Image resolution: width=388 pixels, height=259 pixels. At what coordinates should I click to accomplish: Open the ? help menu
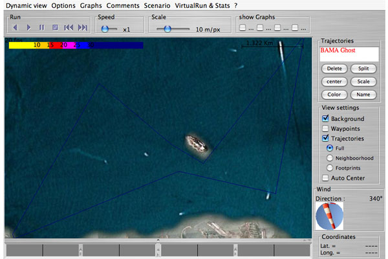tap(236, 5)
